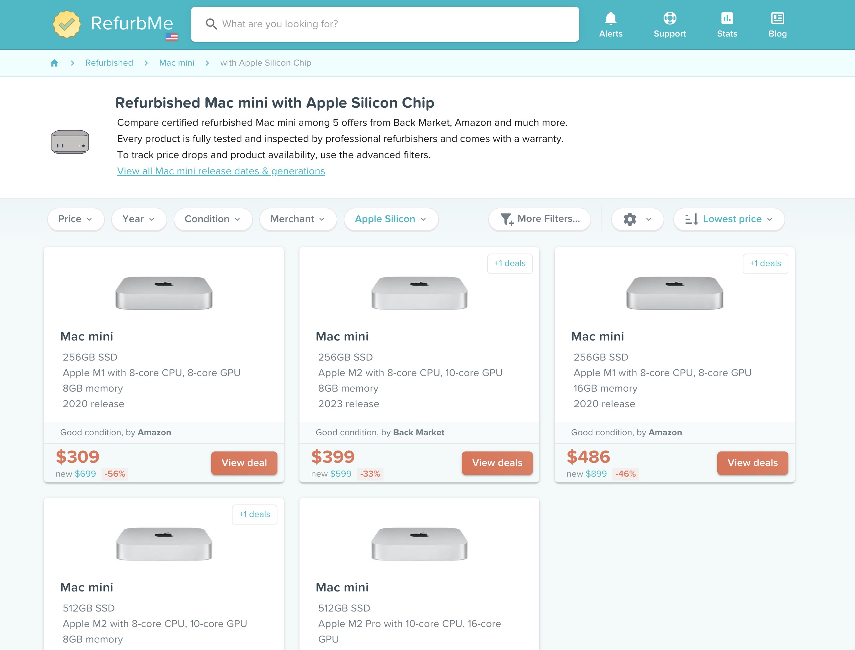855x650 pixels.
Task: Open the Alerts bell icon
Action: [x=611, y=23]
